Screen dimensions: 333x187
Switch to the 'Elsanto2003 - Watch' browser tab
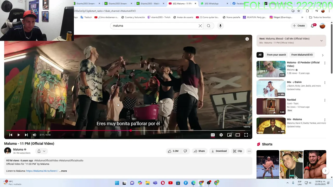(x=150, y=4)
